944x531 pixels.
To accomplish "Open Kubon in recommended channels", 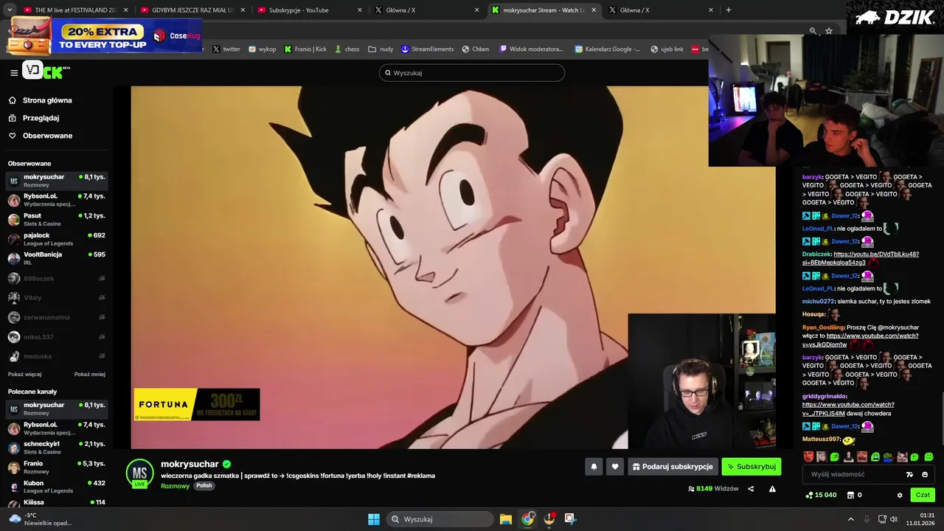I will pos(56,487).
